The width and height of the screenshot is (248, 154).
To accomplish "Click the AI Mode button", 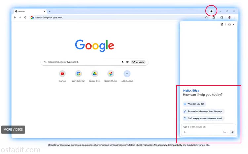I will pos(138,62).
